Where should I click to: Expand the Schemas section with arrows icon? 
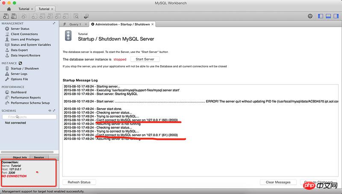pyautogui.click(x=54, y=110)
